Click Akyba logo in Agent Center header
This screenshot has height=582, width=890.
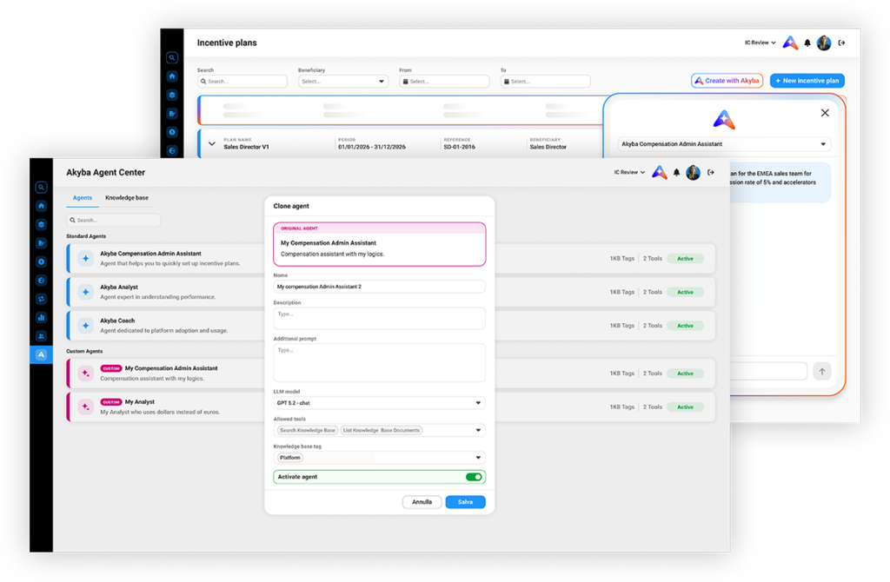tap(659, 173)
